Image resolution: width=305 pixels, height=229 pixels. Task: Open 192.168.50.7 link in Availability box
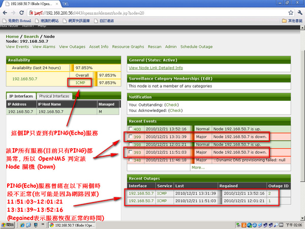click(25, 79)
